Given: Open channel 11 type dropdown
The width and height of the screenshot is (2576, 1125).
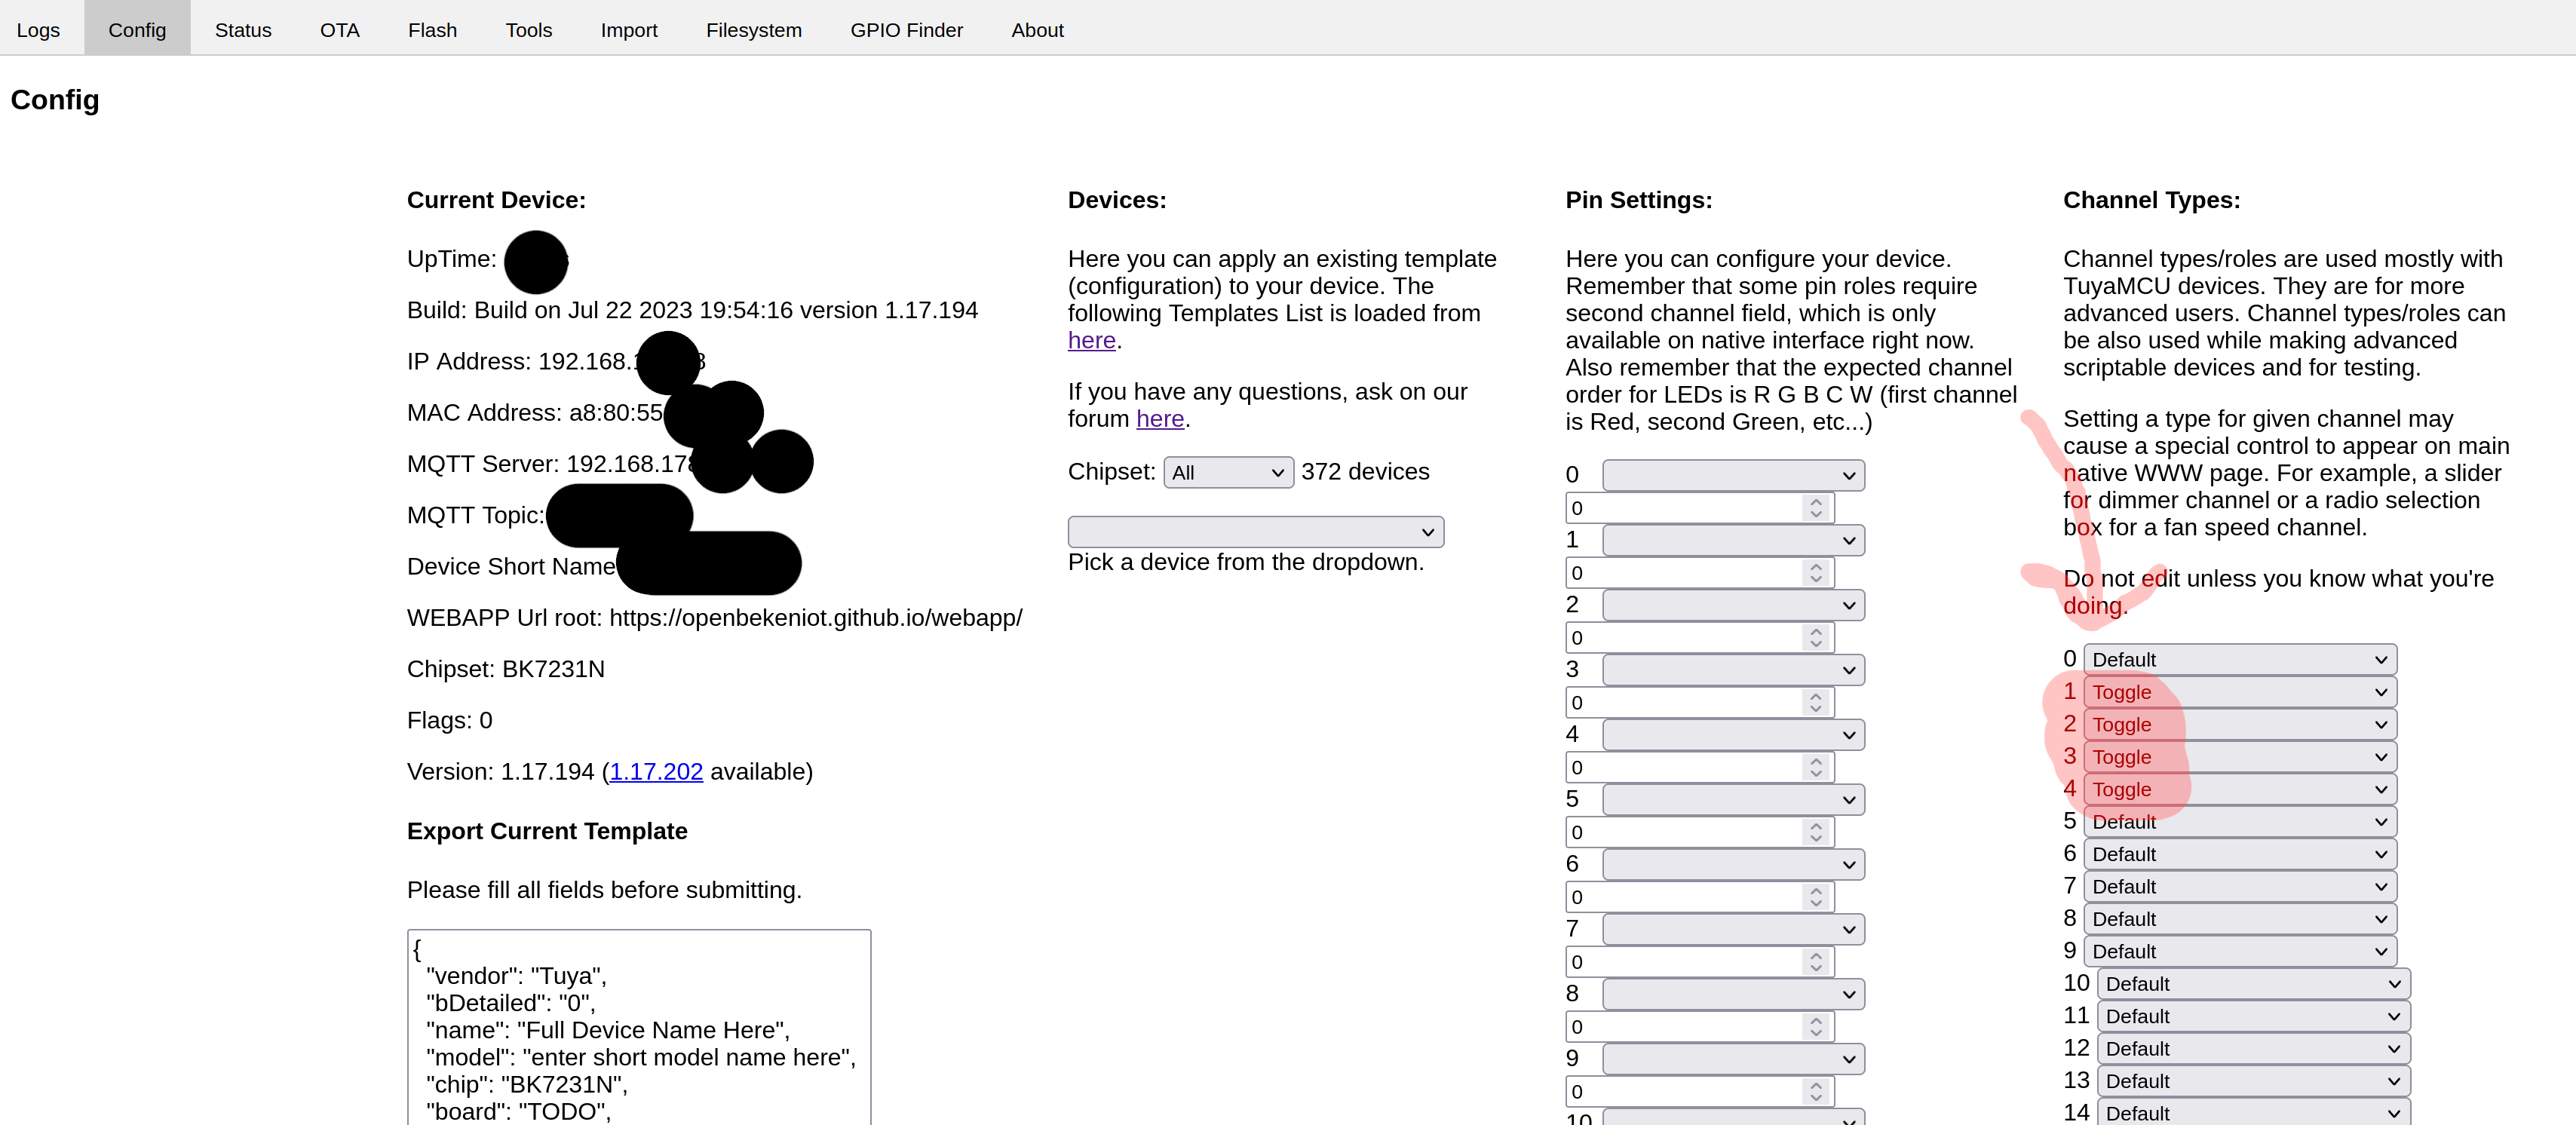Looking at the screenshot, I should click(2254, 1016).
